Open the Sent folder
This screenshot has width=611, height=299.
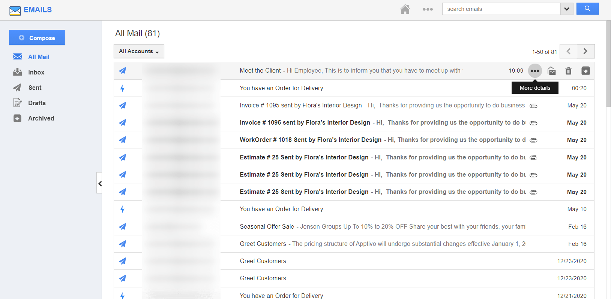pos(35,88)
